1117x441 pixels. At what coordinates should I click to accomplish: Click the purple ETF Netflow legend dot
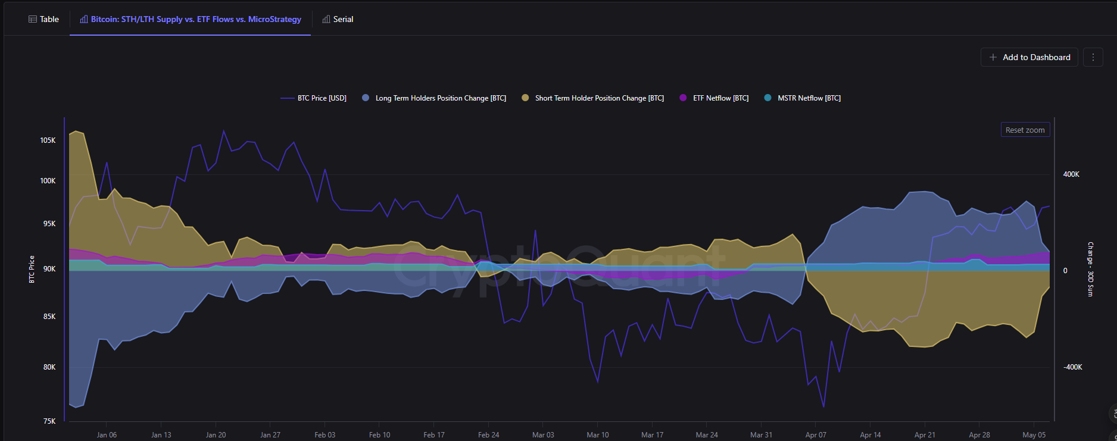pyautogui.click(x=683, y=98)
